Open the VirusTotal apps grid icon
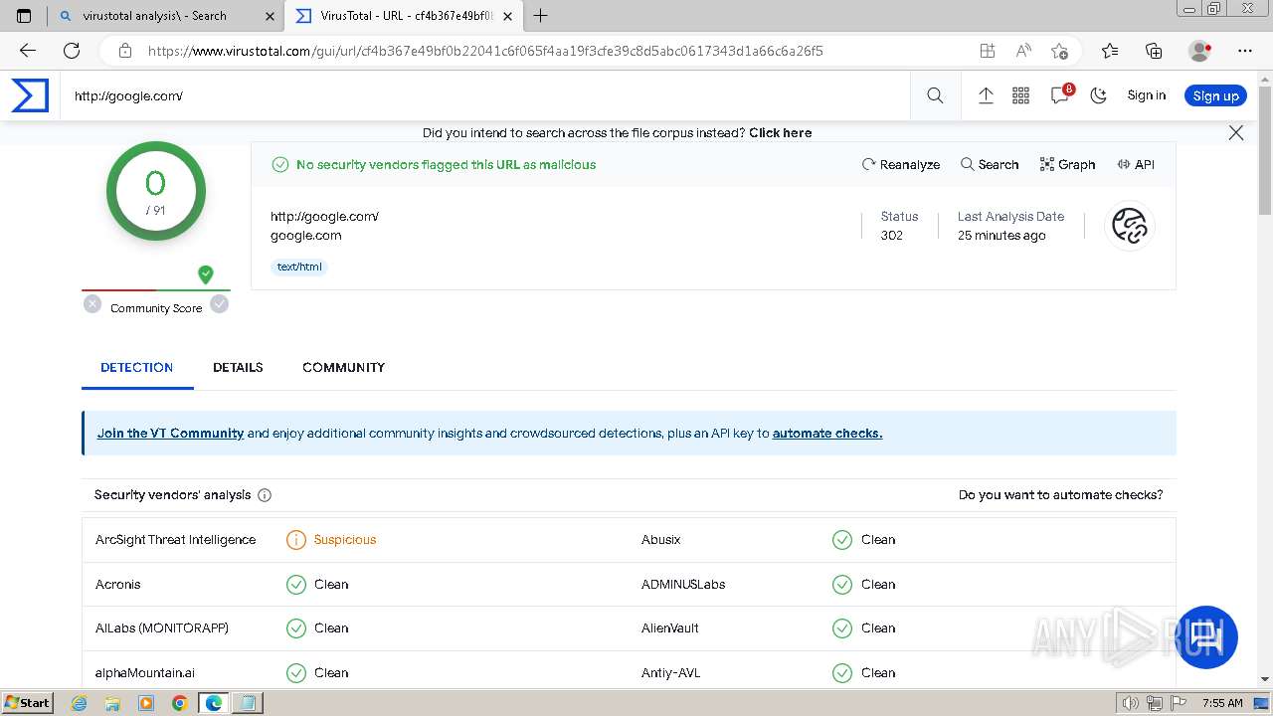 [1020, 95]
